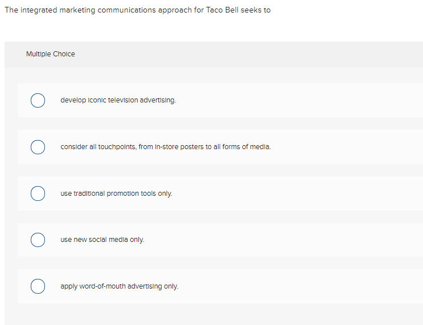The width and height of the screenshot is (423, 325).
Task: Mark the new social media only radio
Action: (x=38, y=240)
